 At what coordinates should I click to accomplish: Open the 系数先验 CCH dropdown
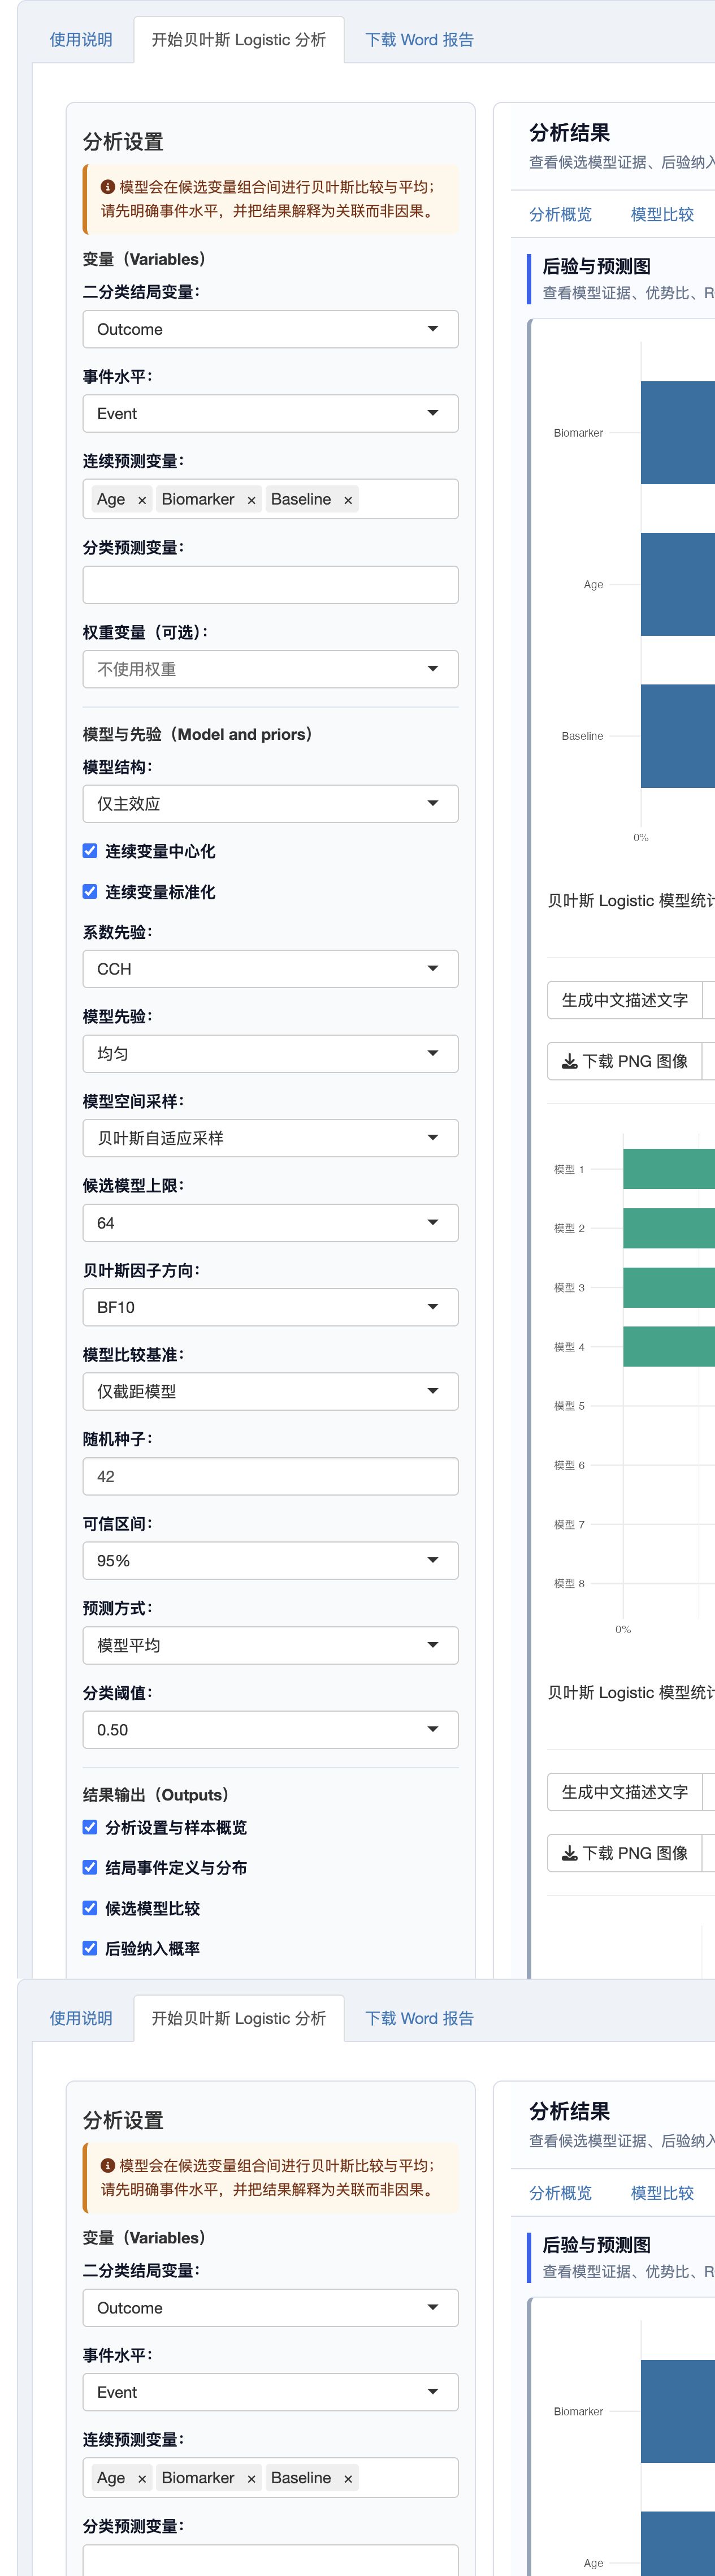[x=271, y=969]
